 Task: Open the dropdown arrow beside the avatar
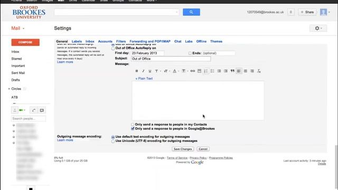(329, 12)
